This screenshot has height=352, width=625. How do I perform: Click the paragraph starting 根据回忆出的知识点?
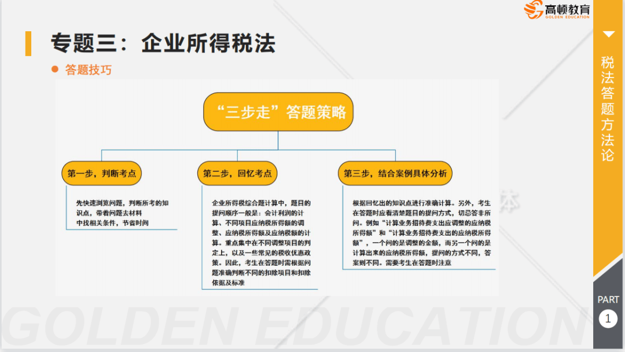coord(422,233)
